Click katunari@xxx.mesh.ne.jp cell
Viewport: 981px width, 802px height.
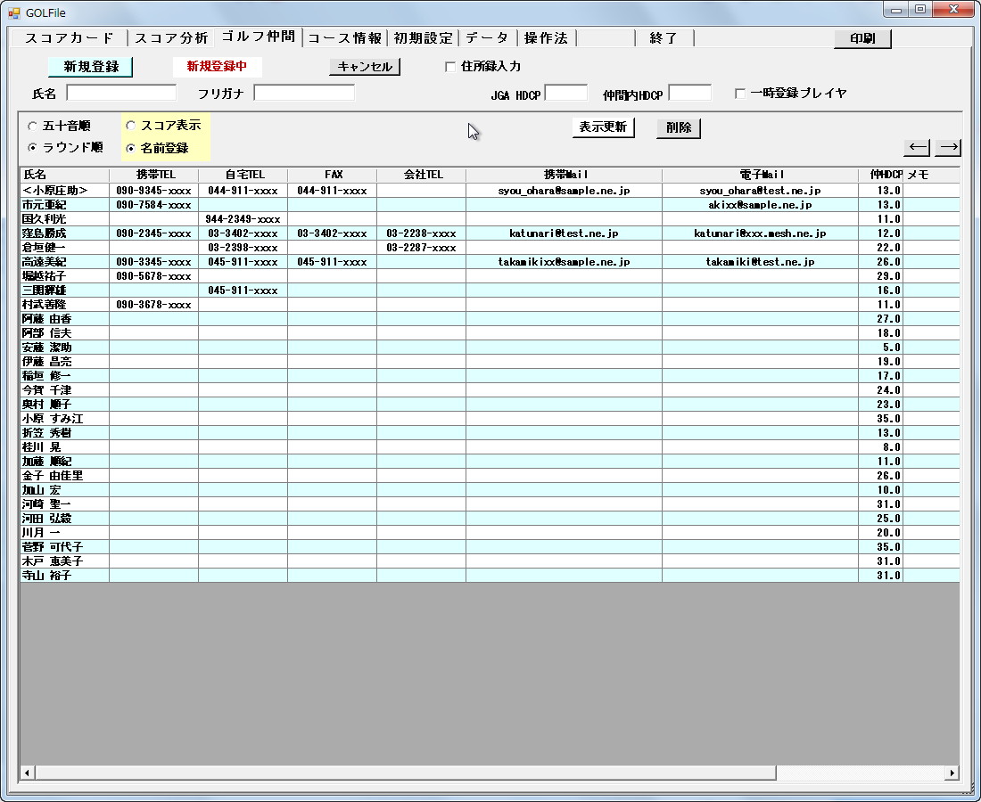tap(761, 233)
